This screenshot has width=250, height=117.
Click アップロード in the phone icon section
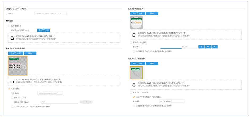point(137,63)
